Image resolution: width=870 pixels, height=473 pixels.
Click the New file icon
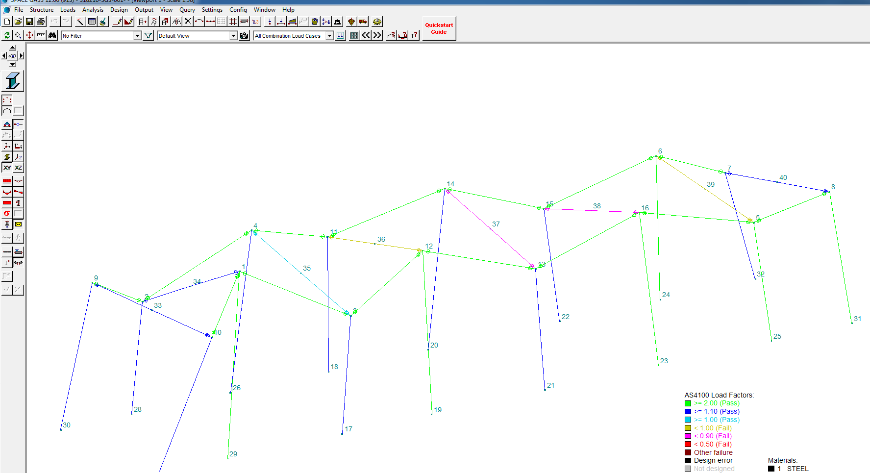tap(7, 22)
